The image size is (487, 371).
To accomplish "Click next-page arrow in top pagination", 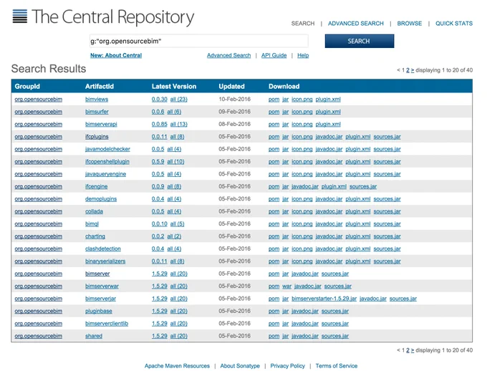I will 413,70.
